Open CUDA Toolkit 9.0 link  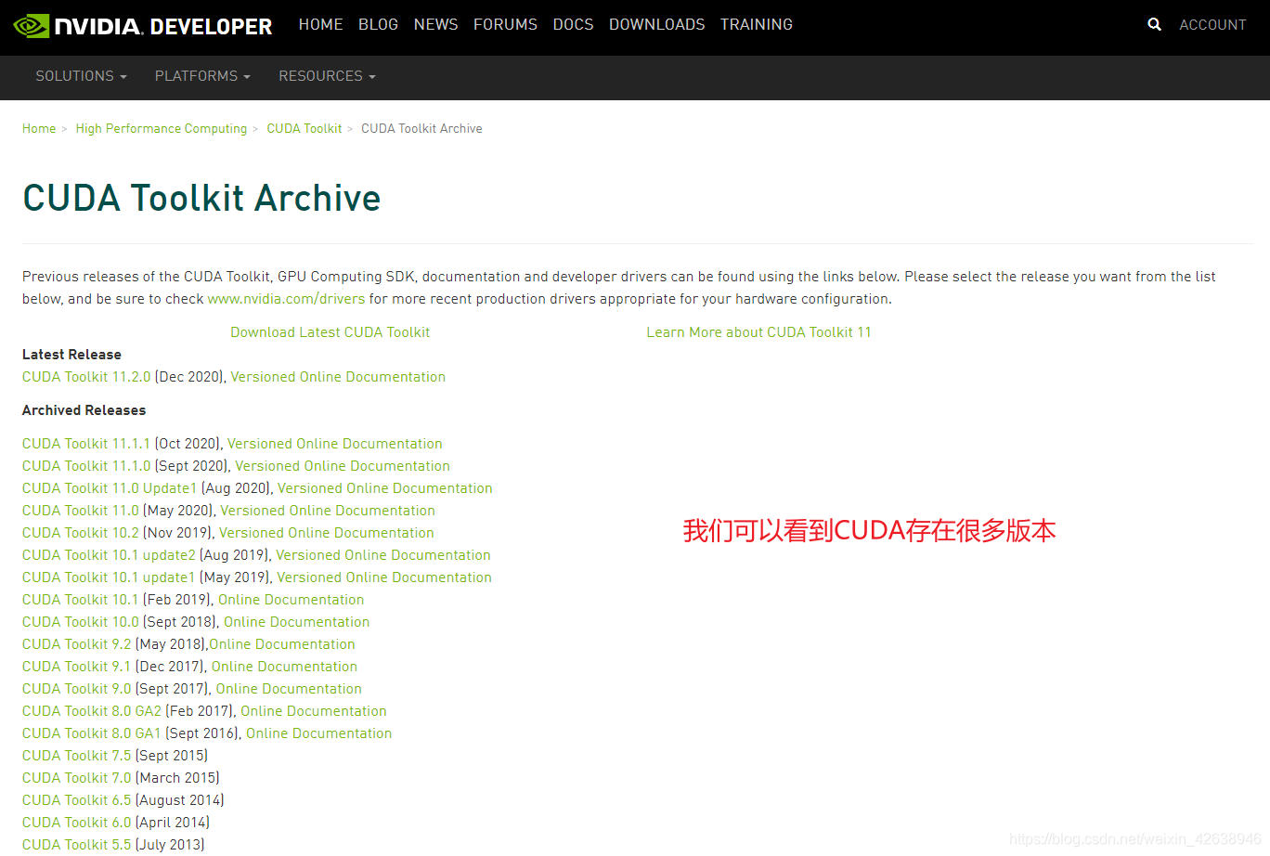pyautogui.click(x=77, y=689)
